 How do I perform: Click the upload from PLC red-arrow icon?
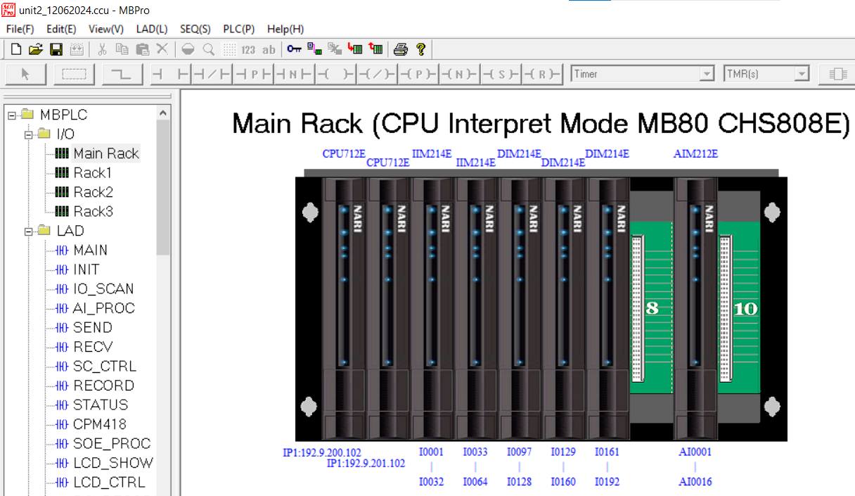pos(376,49)
